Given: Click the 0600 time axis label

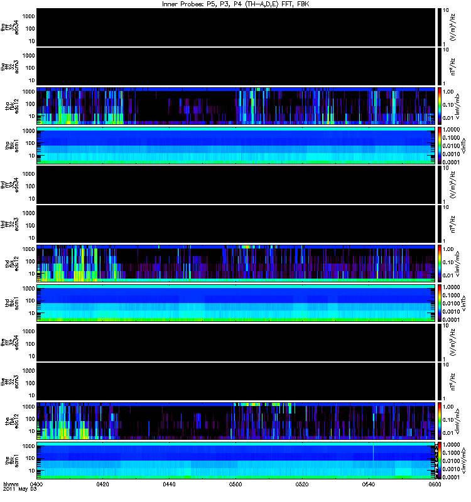Looking at the screenshot, I should click(x=435, y=484).
